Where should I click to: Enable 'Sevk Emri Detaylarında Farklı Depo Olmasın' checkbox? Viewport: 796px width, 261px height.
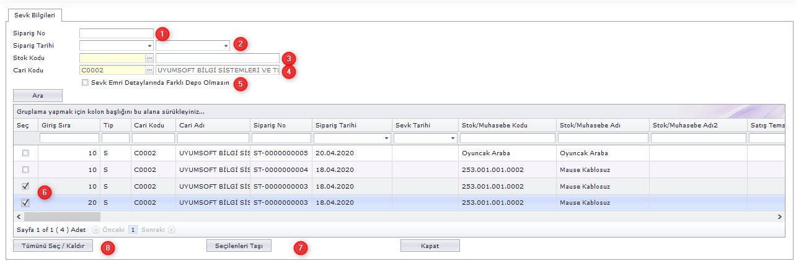[x=85, y=83]
